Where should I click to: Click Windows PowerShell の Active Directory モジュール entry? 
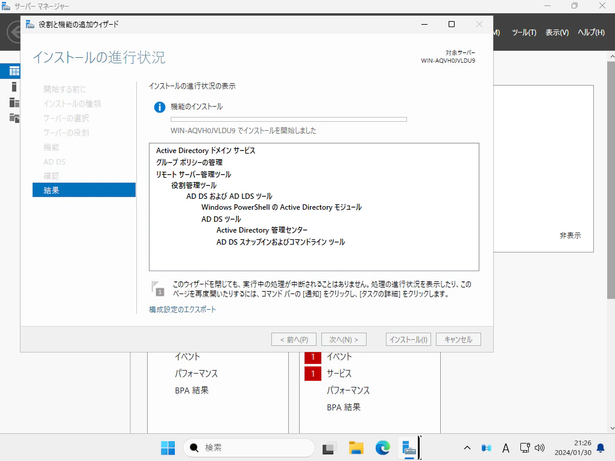click(281, 207)
